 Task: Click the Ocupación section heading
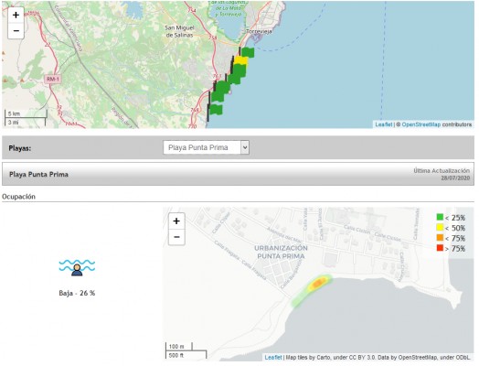(18, 197)
